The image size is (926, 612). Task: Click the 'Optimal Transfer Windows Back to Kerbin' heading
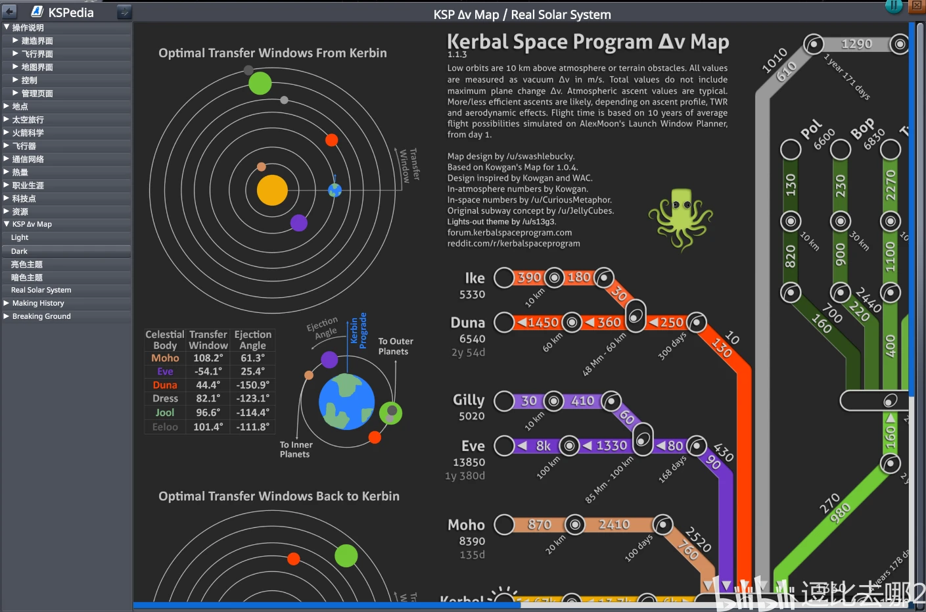point(279,496)
